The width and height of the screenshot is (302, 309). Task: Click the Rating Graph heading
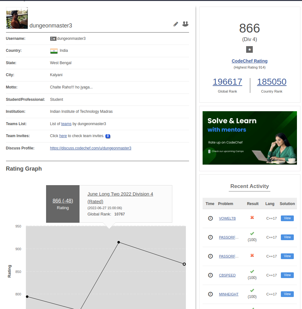[x=24, y=169]
